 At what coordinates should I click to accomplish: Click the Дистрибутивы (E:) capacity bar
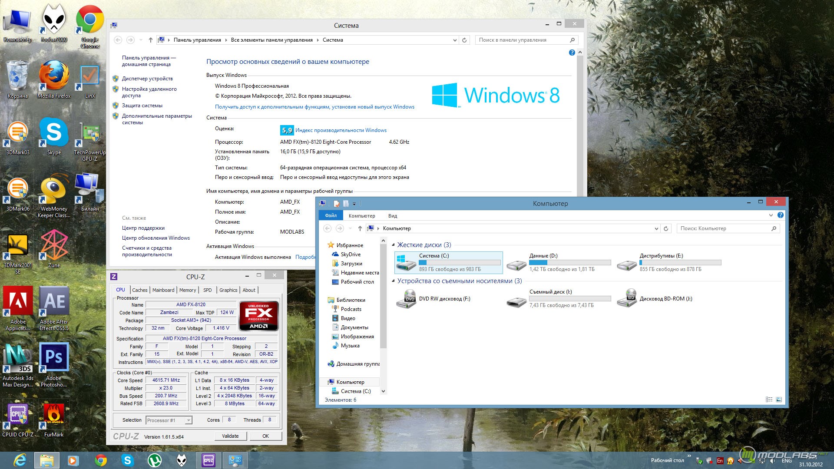680,262
